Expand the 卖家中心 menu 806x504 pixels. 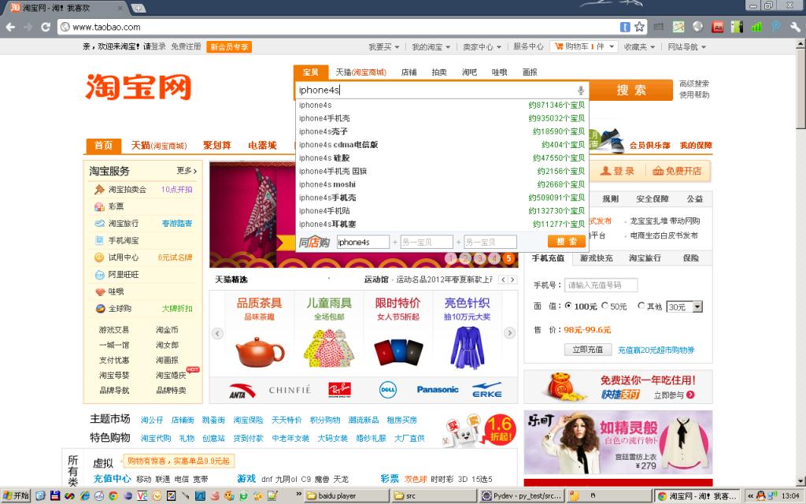[482, 46]
